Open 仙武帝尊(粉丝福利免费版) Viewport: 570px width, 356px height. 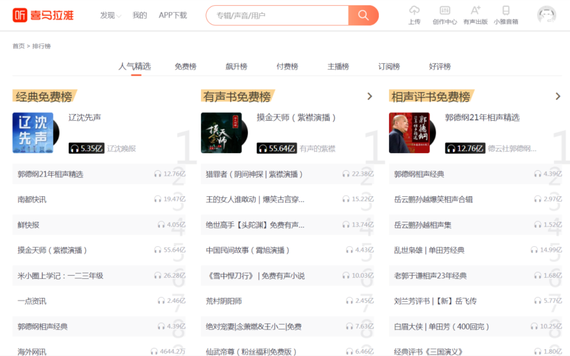pos(251,352)
